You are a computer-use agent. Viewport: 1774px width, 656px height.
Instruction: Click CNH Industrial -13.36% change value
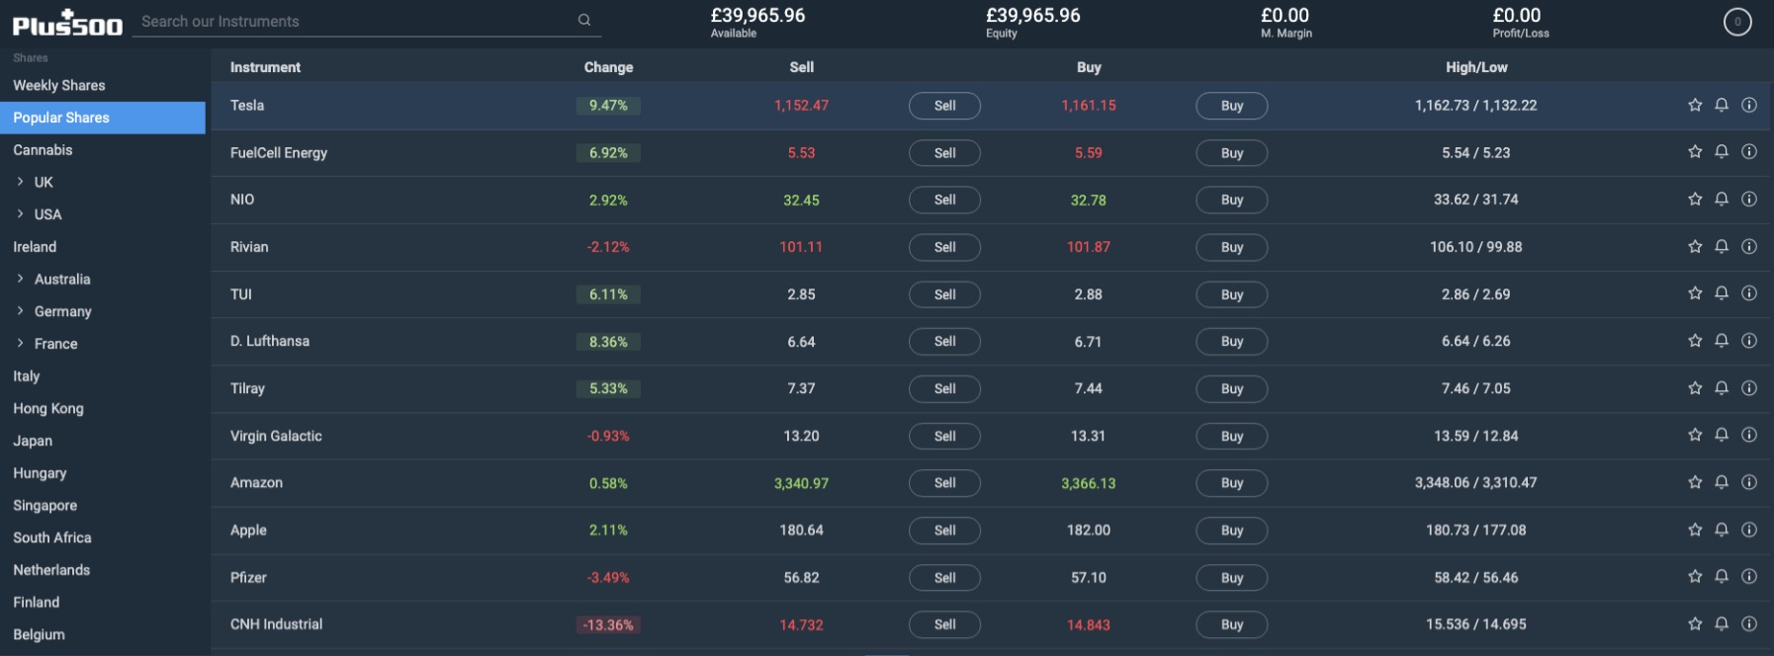click(x=608, y=624)
